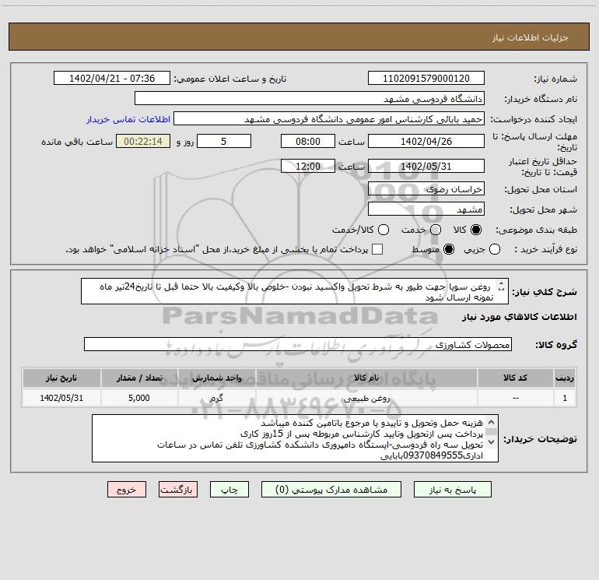Click the 'کد کالا' column header
Image resolution: width=599 pixels, height=580 pixels.
(x=515, y=378)
